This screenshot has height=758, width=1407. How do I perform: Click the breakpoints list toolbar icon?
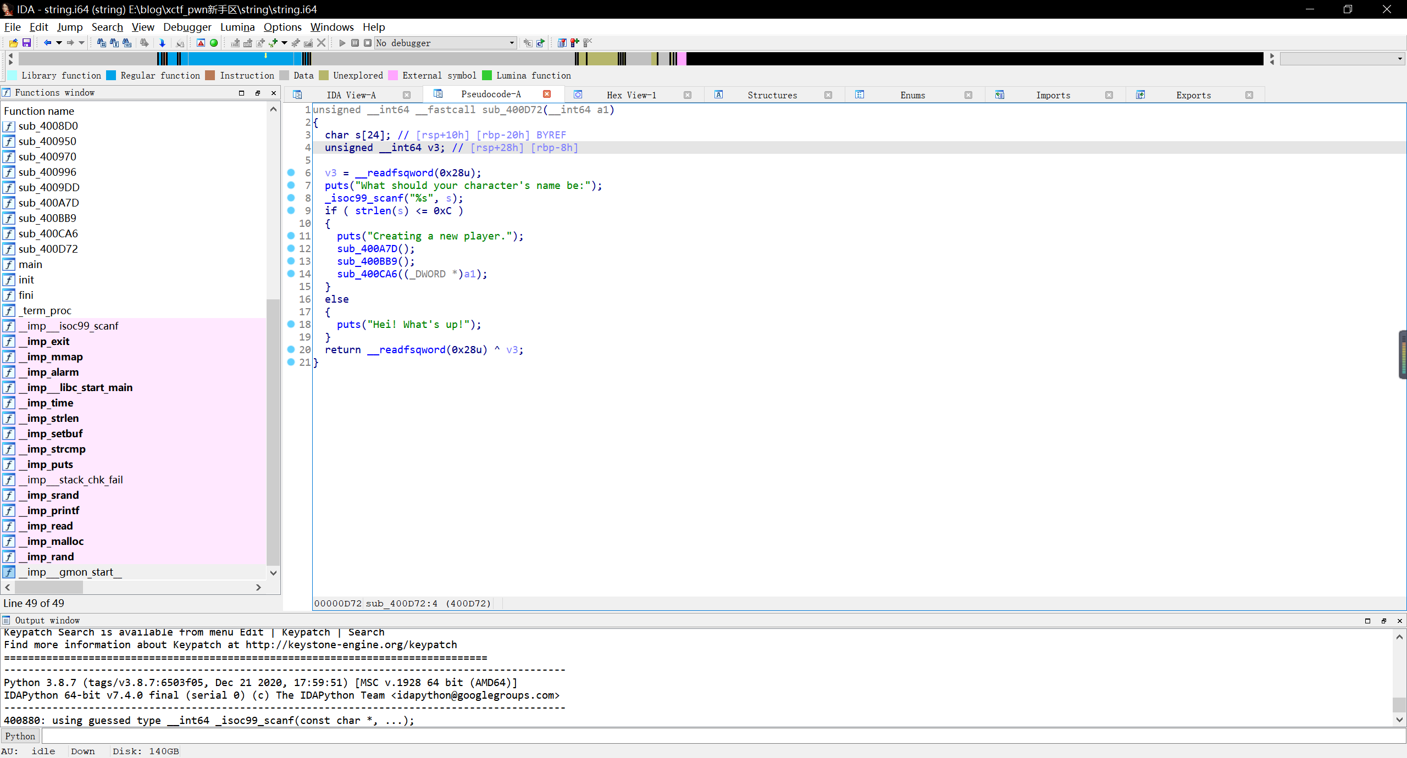click(562, 43)
